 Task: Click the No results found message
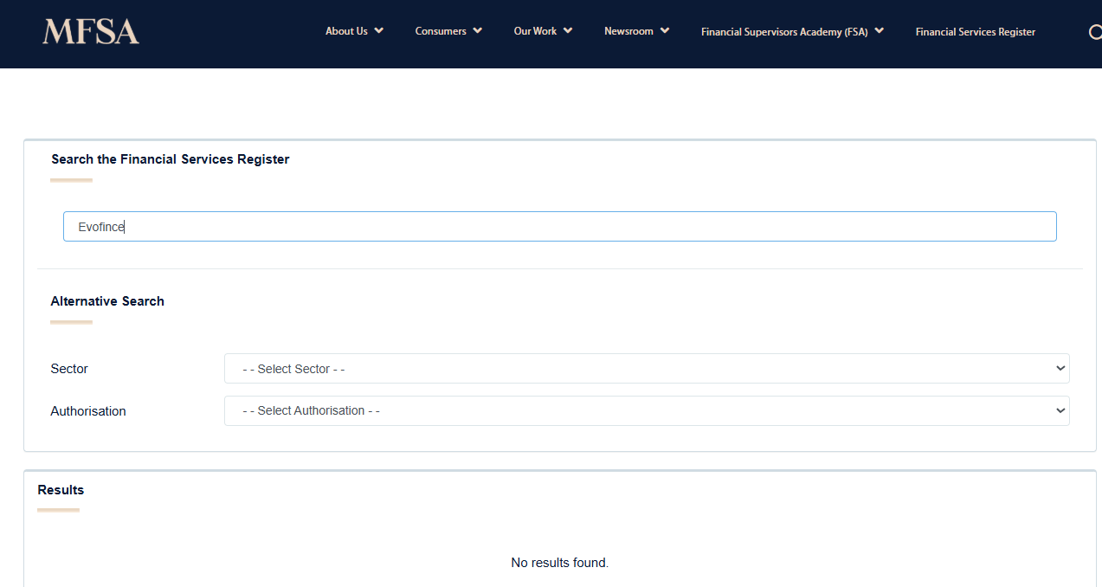559,563
